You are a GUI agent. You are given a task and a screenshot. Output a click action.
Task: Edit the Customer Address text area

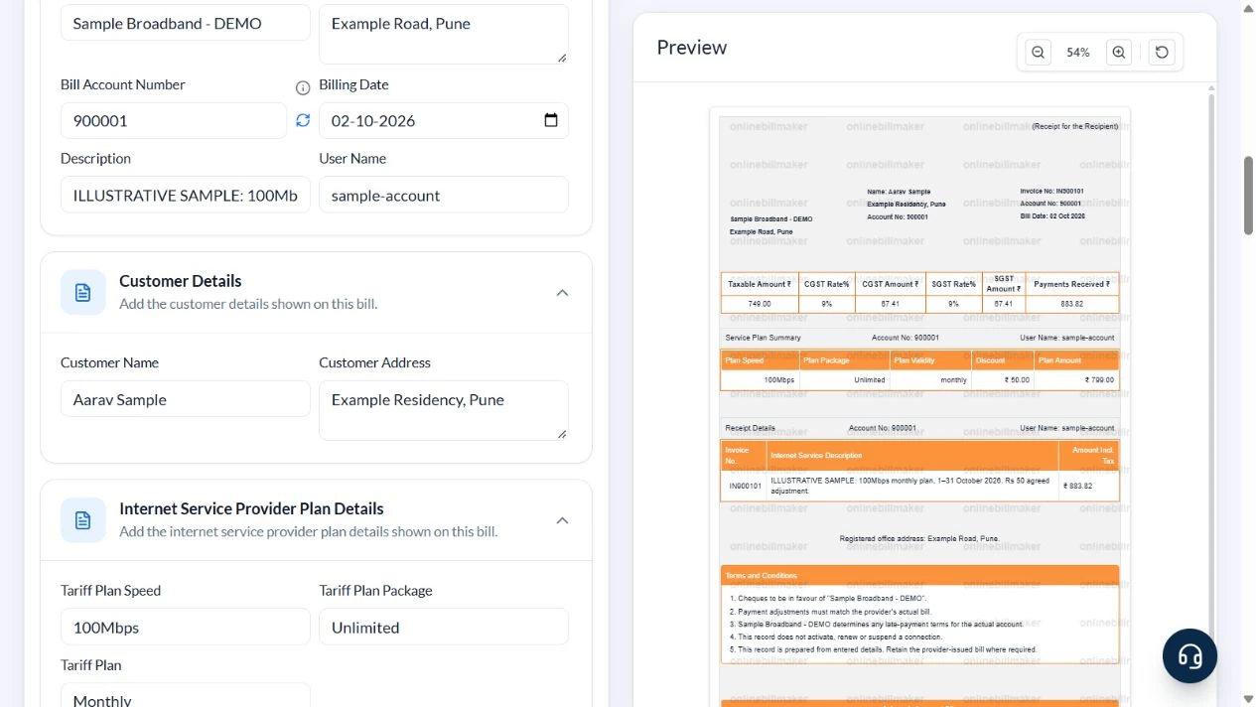tap(444, 410)
